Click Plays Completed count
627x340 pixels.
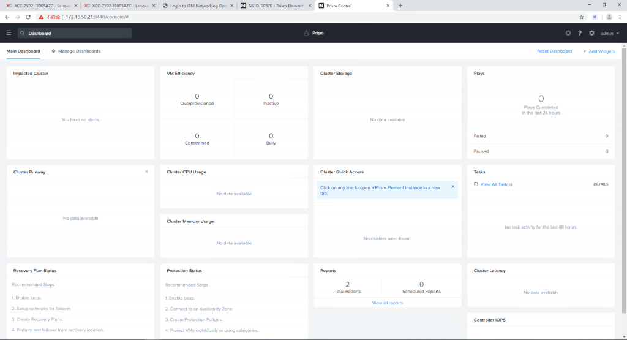pos(541,99)
